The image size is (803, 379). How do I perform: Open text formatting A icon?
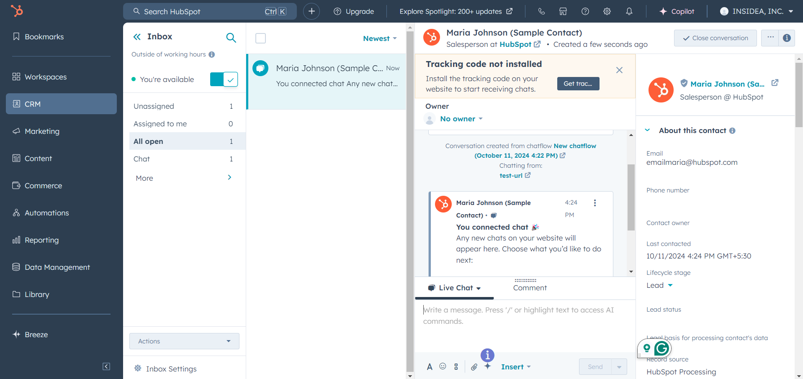(430, 367)
